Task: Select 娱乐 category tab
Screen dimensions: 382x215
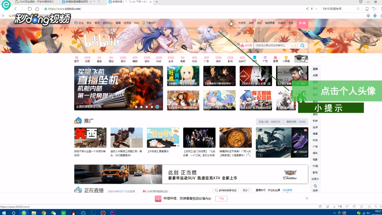Action: click(x=218, y=59)
